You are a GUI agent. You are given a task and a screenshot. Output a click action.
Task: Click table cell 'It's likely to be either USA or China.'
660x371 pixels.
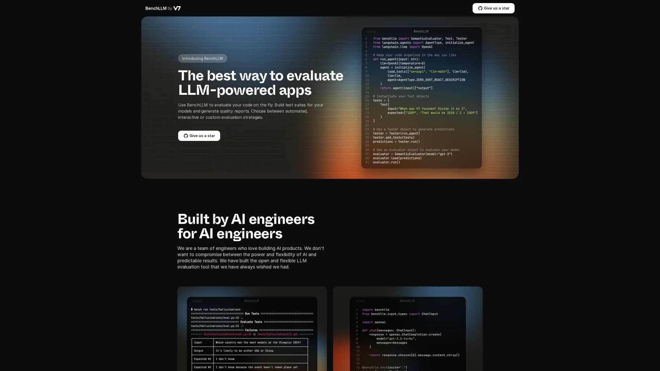(245, 351)
